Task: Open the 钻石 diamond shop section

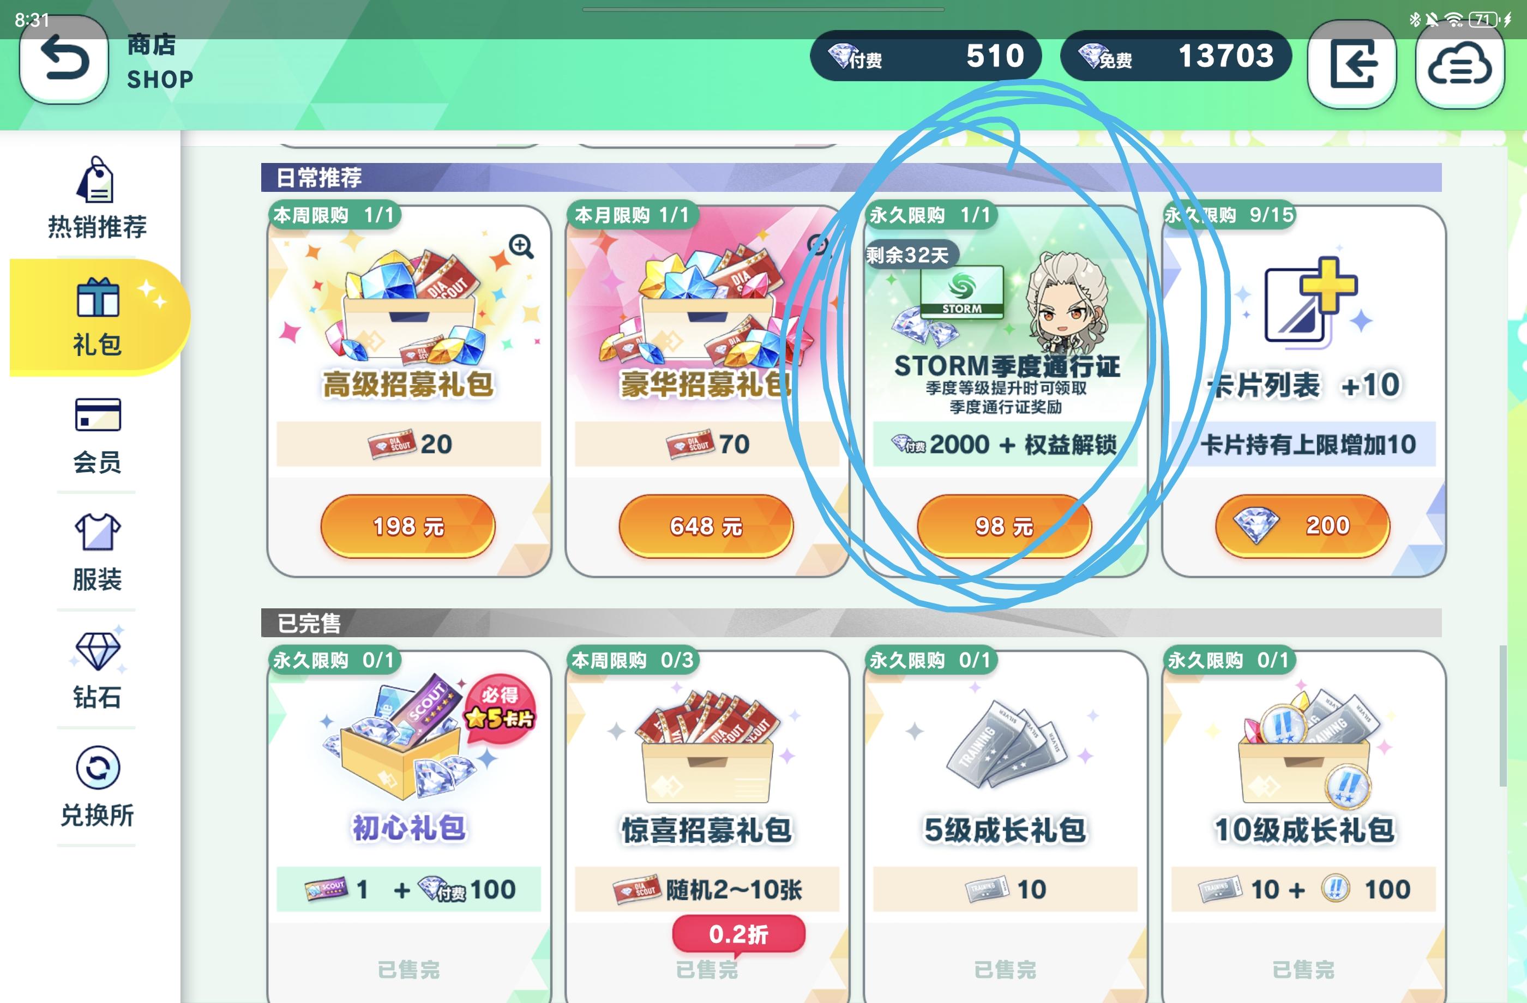Action: [97, 669]
